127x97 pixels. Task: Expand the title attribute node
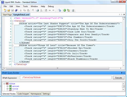pos(7,89)
